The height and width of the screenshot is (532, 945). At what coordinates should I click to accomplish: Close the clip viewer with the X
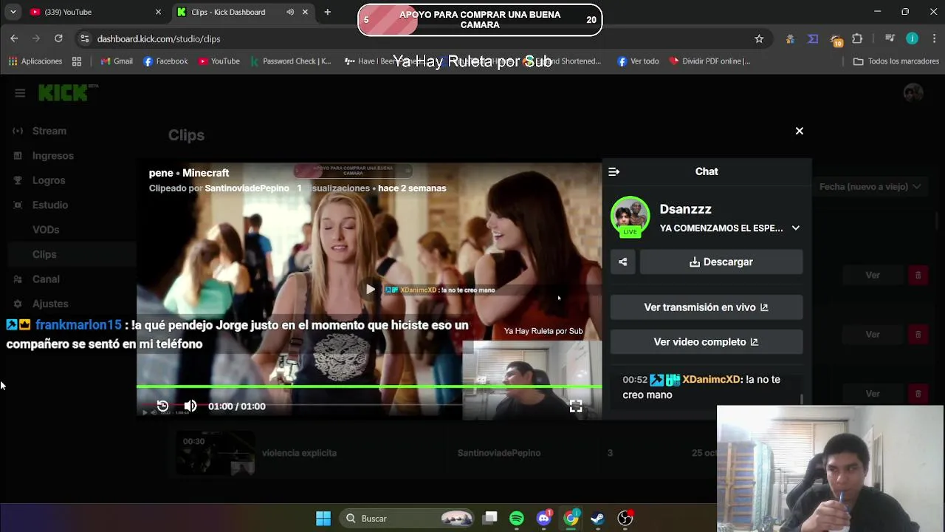tap(799, 131)
